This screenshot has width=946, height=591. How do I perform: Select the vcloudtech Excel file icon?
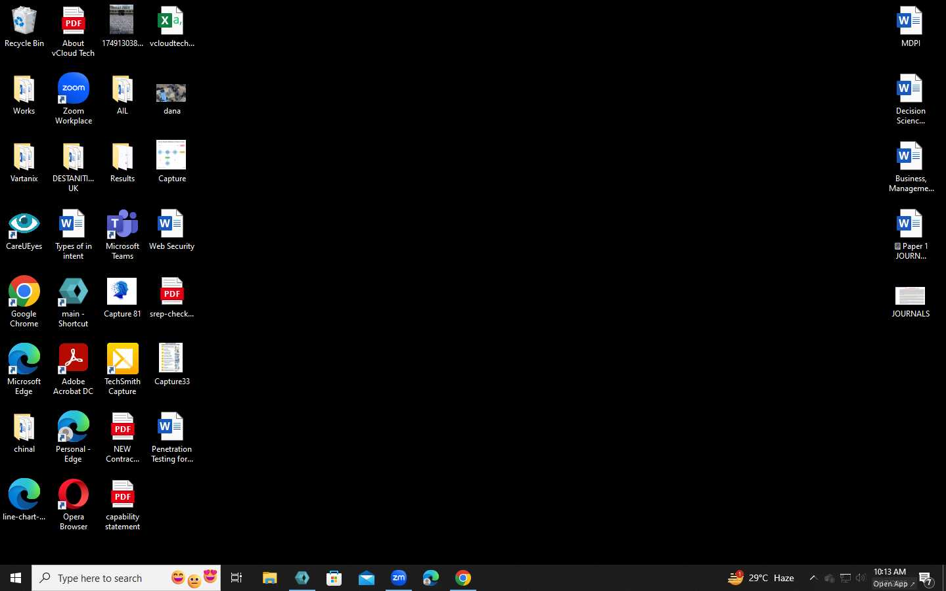(171, 26)
